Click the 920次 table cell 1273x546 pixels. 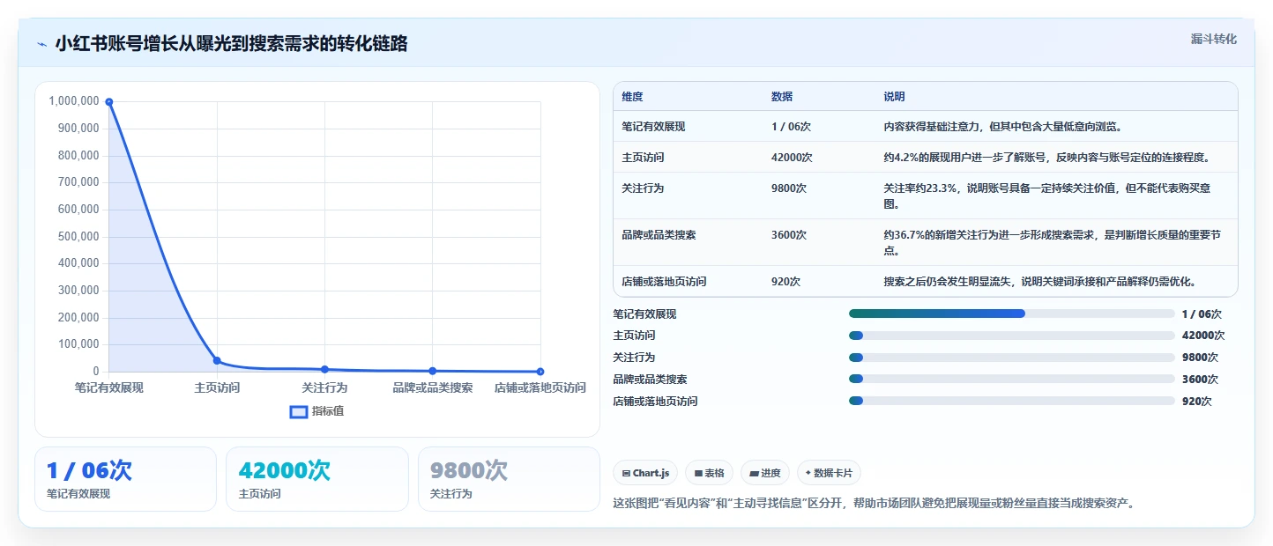pos(785,282)
